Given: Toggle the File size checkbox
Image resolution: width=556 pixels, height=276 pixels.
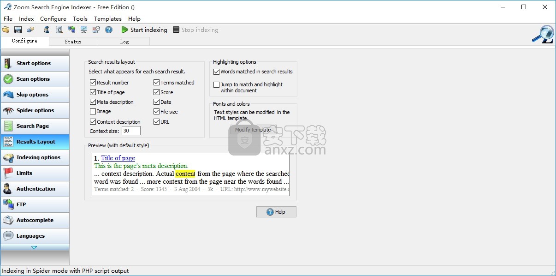Looking at the screenshot, I should tap(157, 112).
